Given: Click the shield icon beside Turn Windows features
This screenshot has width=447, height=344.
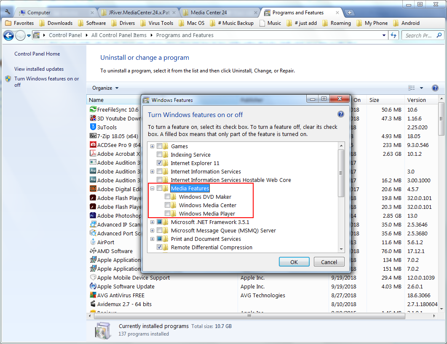Looking at the screenshot, I should click(8, 79).
